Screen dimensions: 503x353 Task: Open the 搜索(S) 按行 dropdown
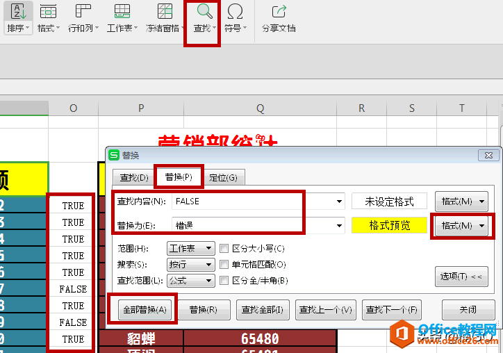coord(191,265)
